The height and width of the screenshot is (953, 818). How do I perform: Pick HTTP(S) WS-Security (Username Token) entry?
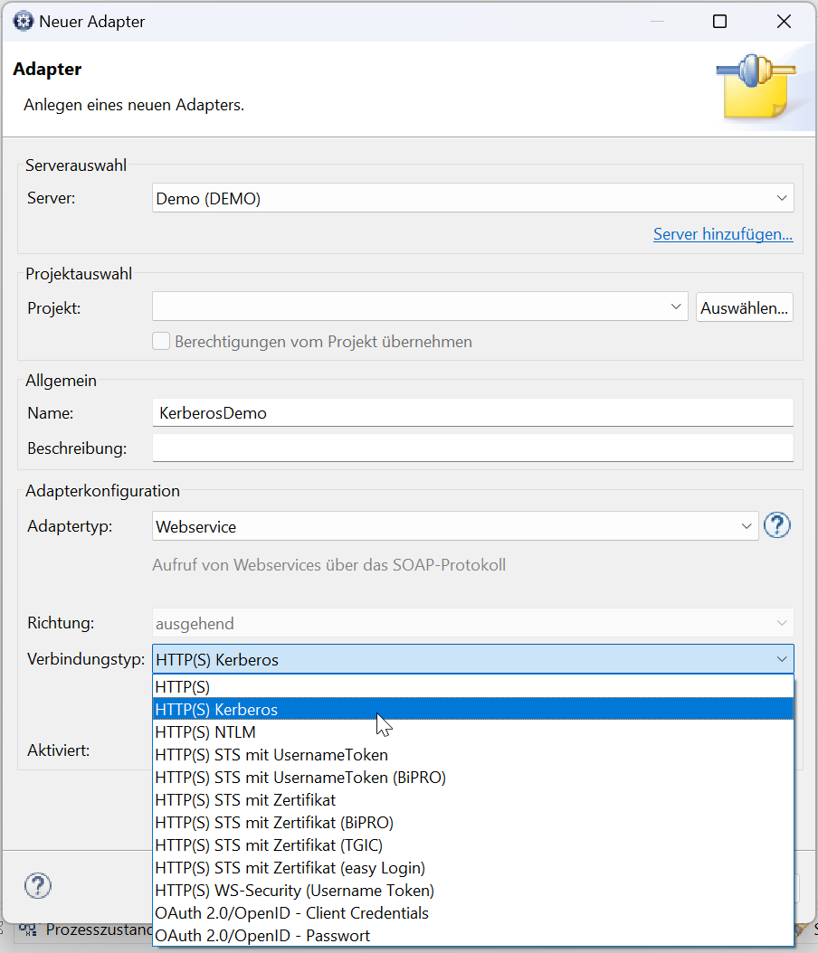pos(473,891)
